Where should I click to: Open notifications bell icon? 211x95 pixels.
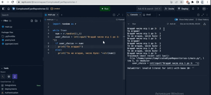pos(193,9)
